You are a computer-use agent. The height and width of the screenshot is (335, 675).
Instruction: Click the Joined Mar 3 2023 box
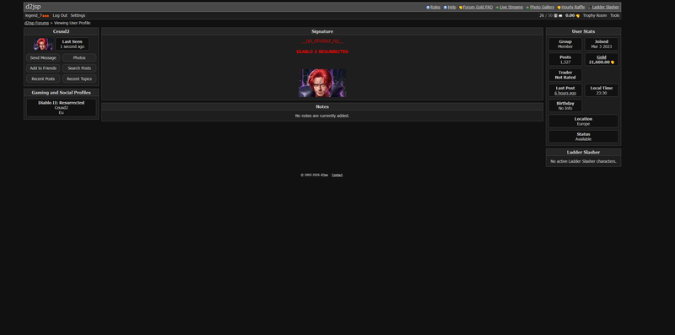pos(602,44)
